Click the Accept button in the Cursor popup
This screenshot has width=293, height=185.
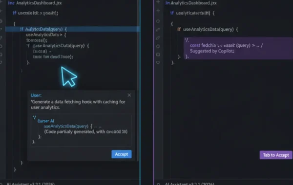click(122, 154)
